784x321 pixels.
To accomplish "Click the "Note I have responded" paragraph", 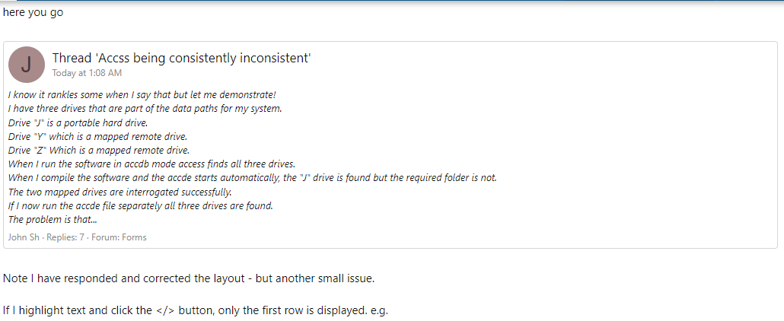I will [x=188, y=278].
